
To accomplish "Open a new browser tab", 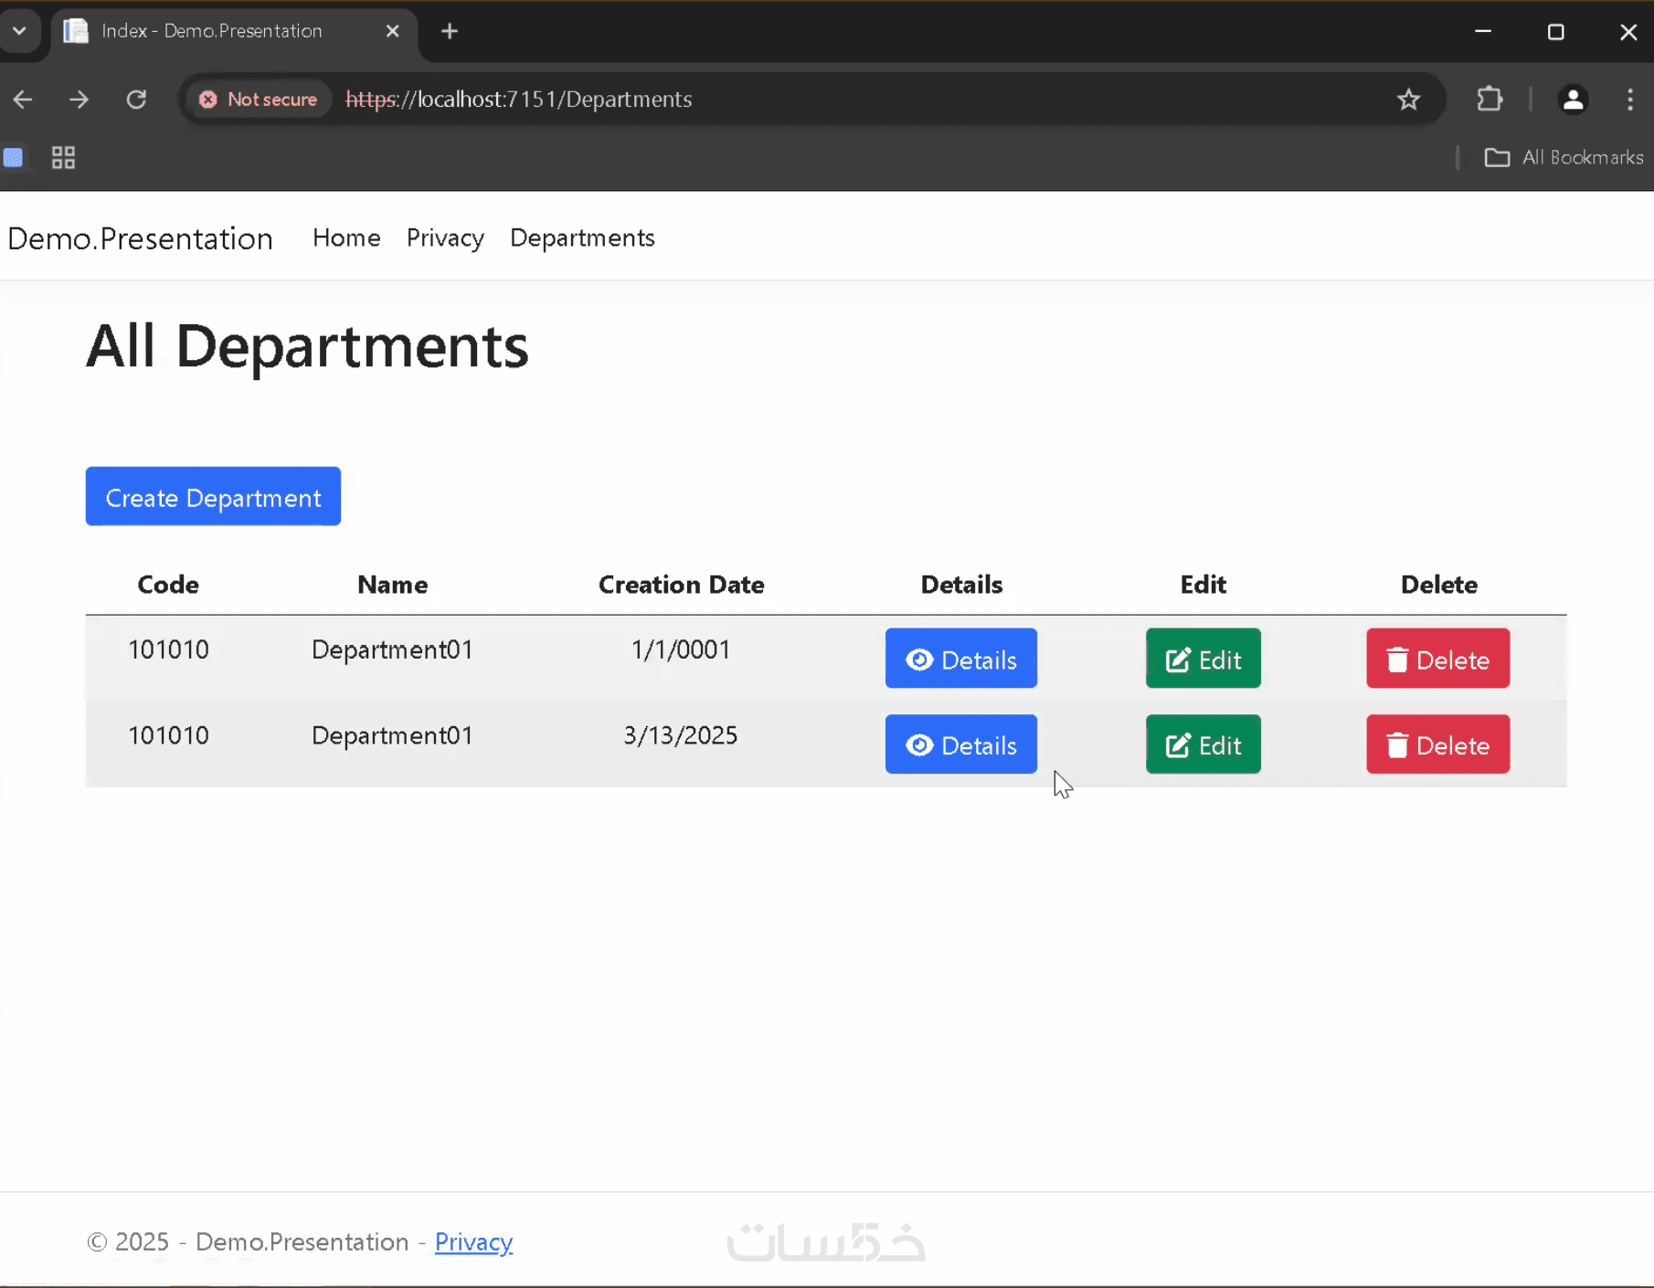I will click(450, 31).
